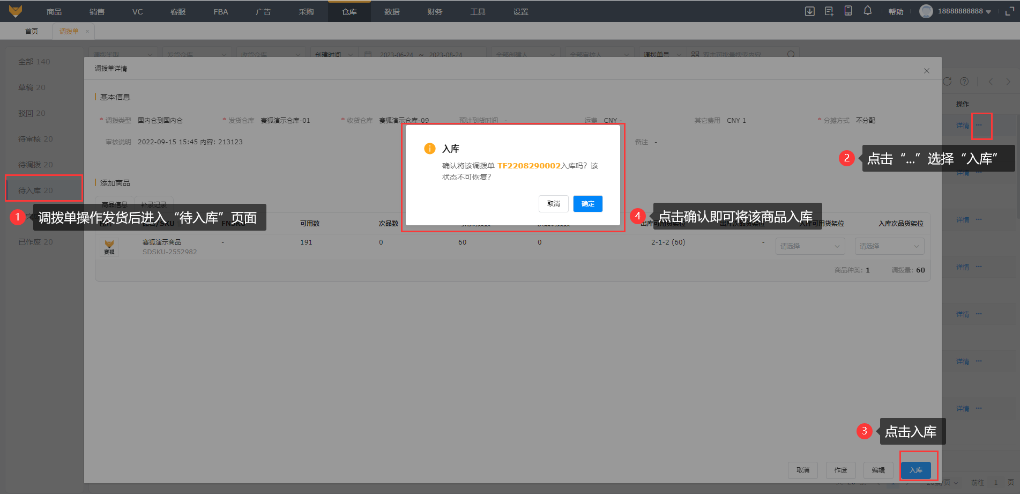The image size is (1020, 494).
Task: Open the 销售 menu
Action: coord(97,11)
